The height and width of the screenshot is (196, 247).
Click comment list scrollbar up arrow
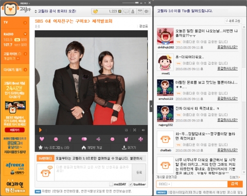point(244,27)
